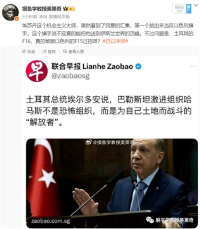Open the tweet's three-dot more menu
Viewport: 200px width, 229px height.
click(x=194, y=66)
